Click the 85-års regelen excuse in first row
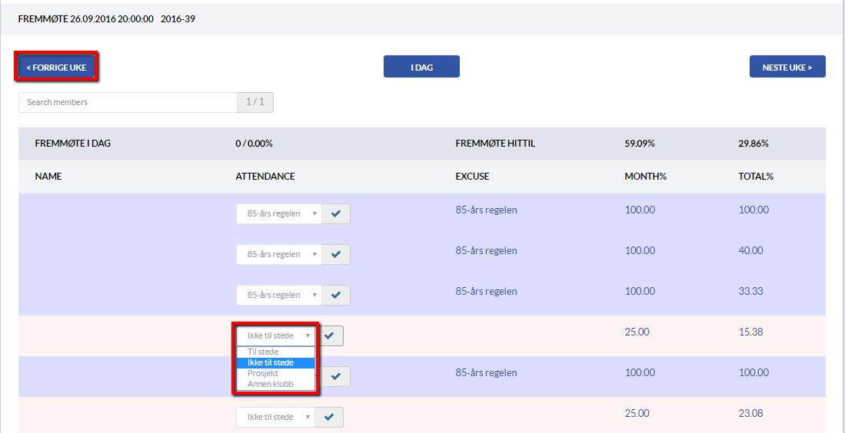 [x=486, y=210]
